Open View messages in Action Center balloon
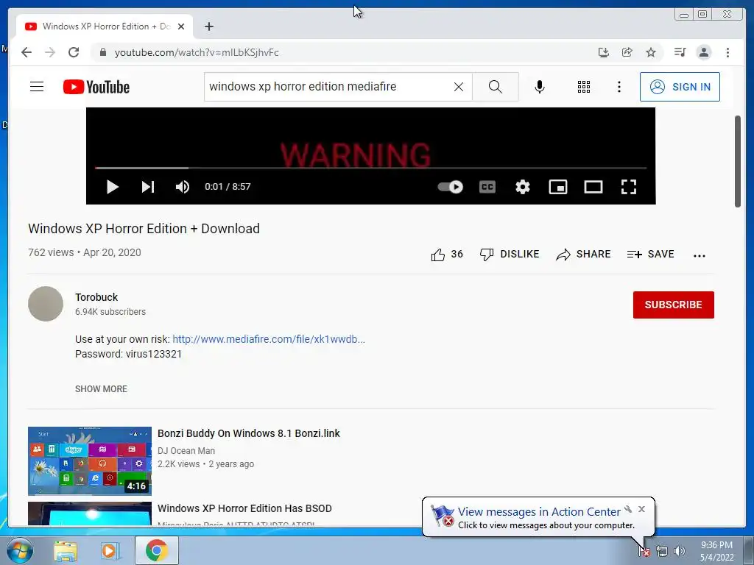This screenshot has width=754, height=565. tap(538, 512)
